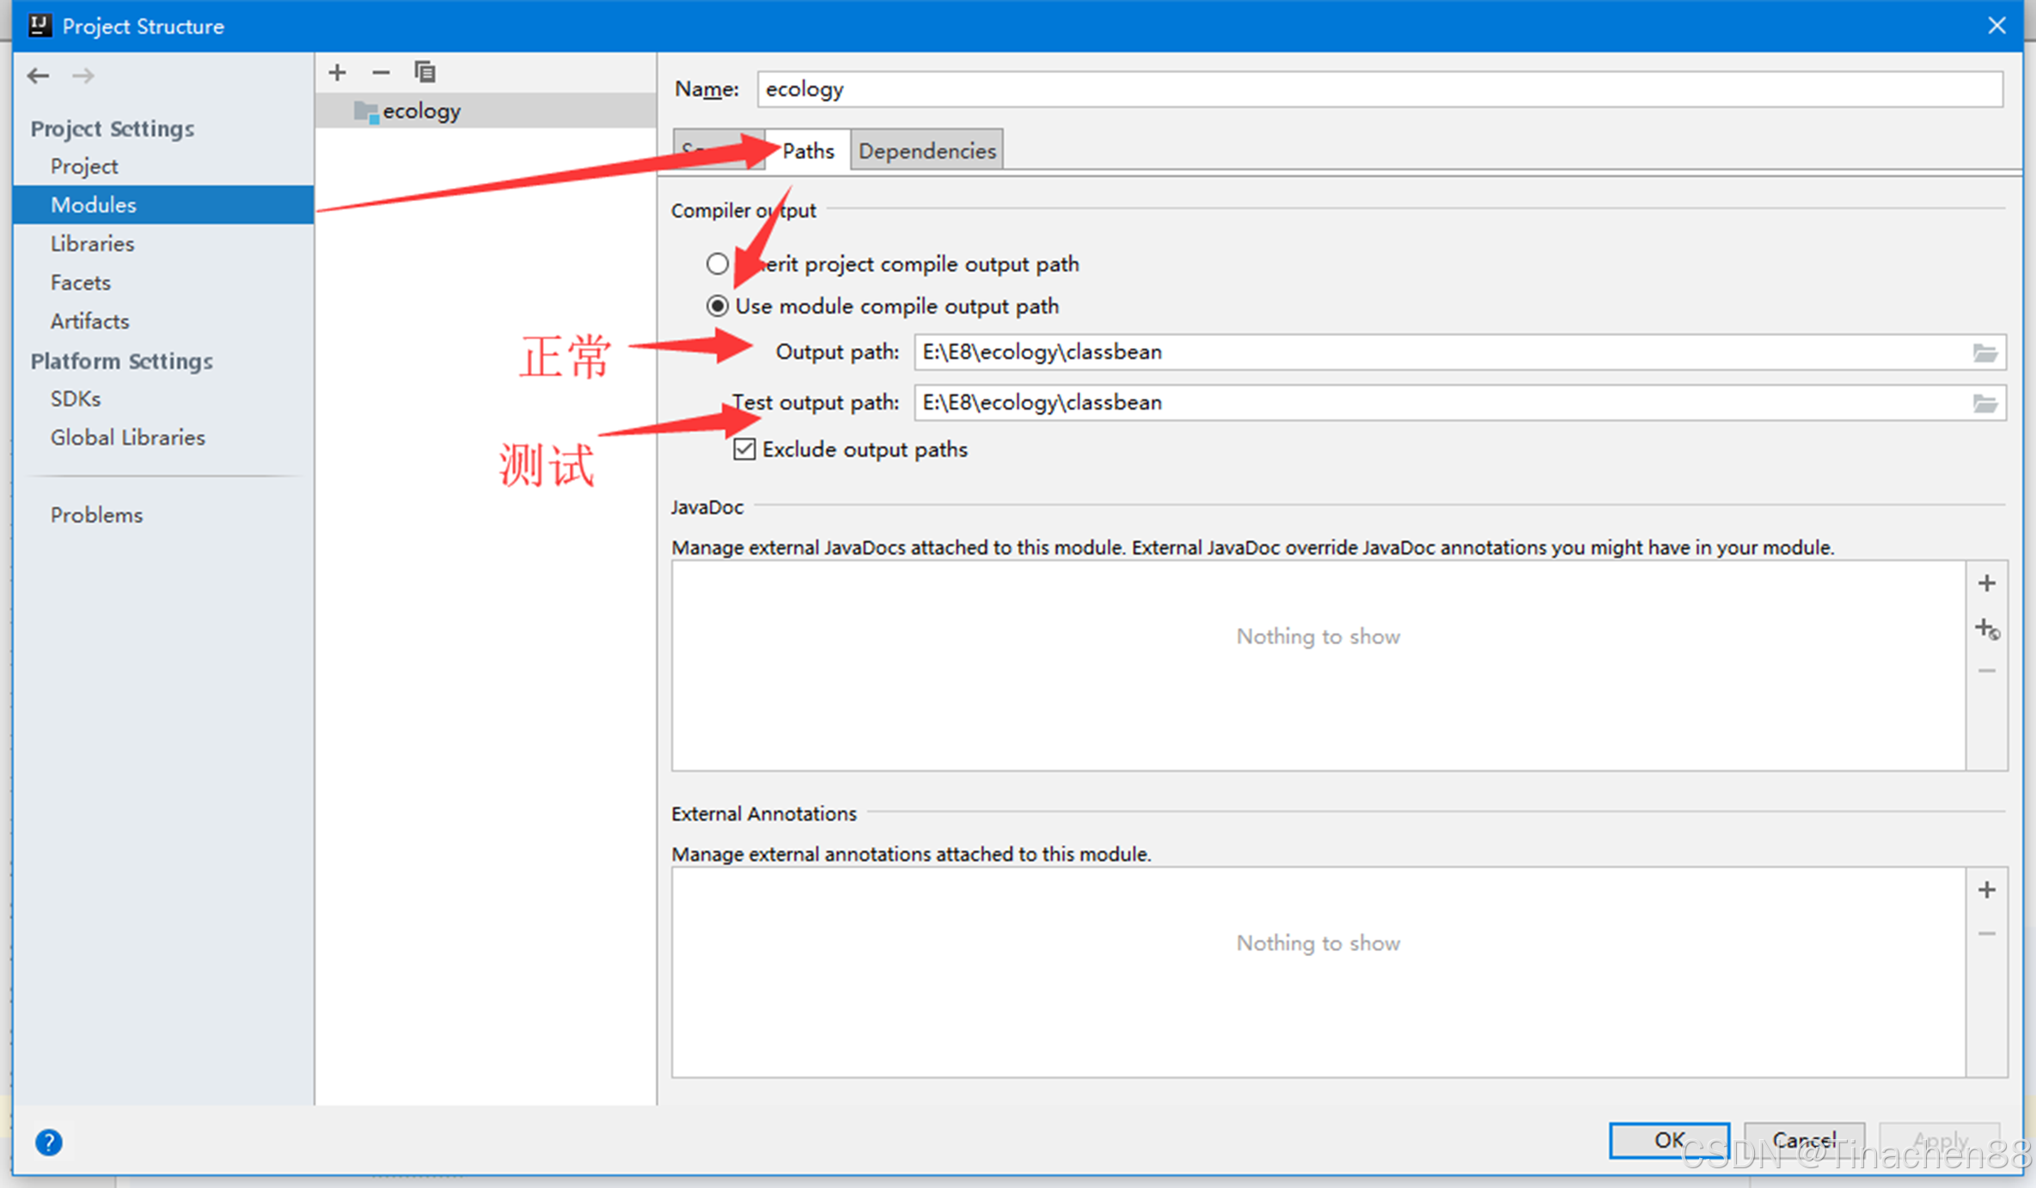Screen dimensions: 2036x1188
Task: Browse folder for Test output path
Action: tap(1984, 403)
